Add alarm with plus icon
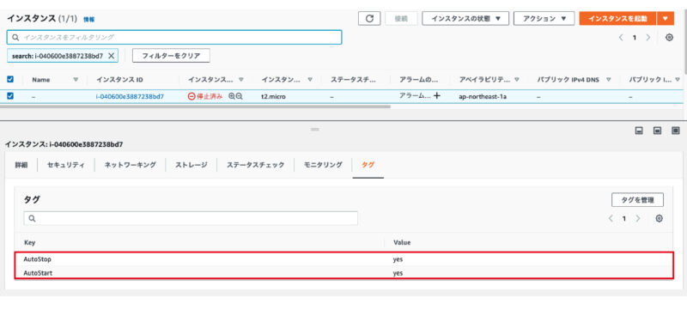Screen dimensions: 687x310 (436, 96)
